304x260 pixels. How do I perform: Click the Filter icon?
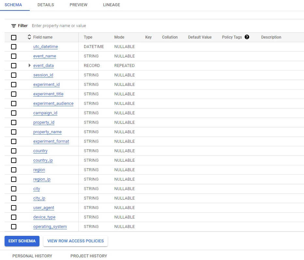(x=14, y=26)
